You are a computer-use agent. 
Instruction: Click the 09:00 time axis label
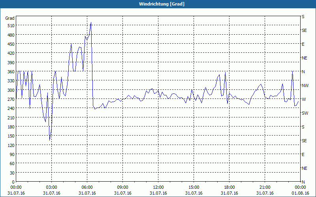tap(123, 188)
